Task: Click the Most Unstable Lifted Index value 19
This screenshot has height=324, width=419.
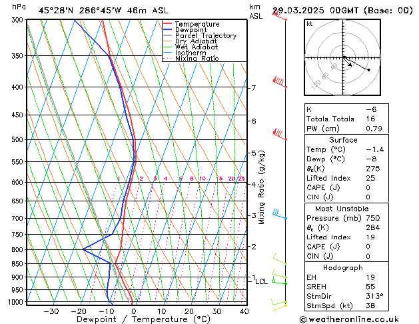Action: coord(370,237)
